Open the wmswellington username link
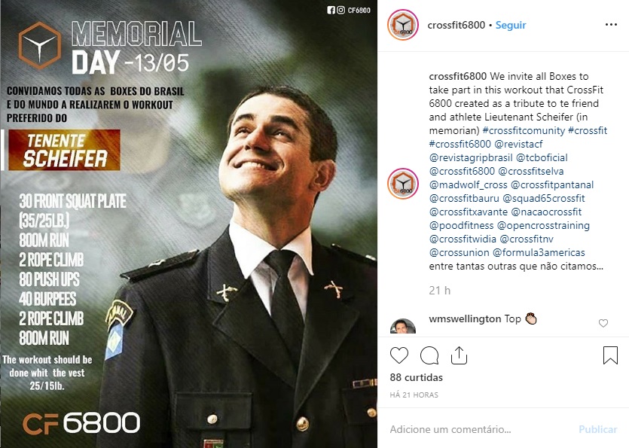This screenshot has width=629, height=448. coord(465,318)
